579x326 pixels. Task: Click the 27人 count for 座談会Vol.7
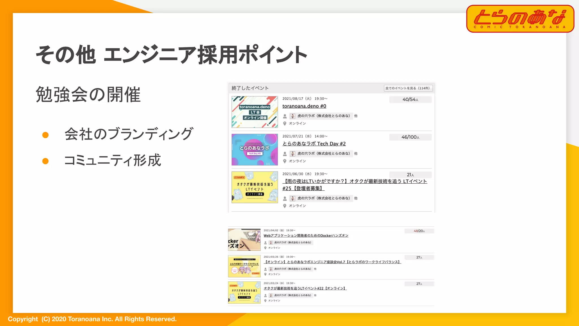click(x=419, y=257)
